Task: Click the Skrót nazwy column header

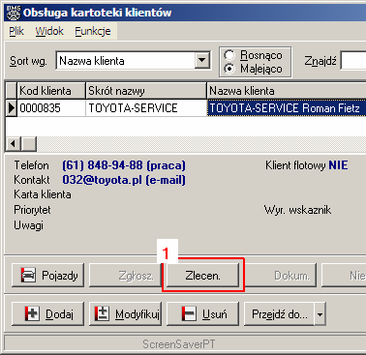Action: [146, 91]
